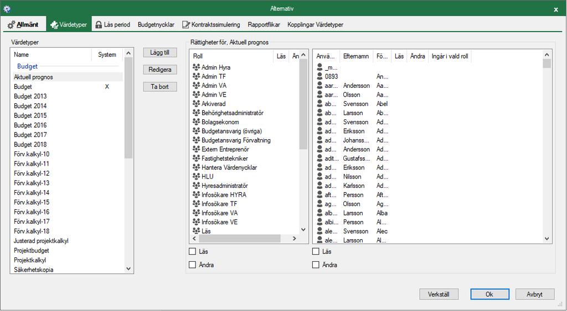Click the Fastighetstekniker role icon

pyautogui.click(x=197, y=159)
